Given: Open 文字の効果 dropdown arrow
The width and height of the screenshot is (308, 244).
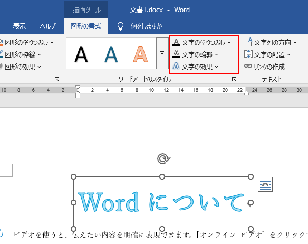Looking at the screenshot, I should tap(216, 67).
